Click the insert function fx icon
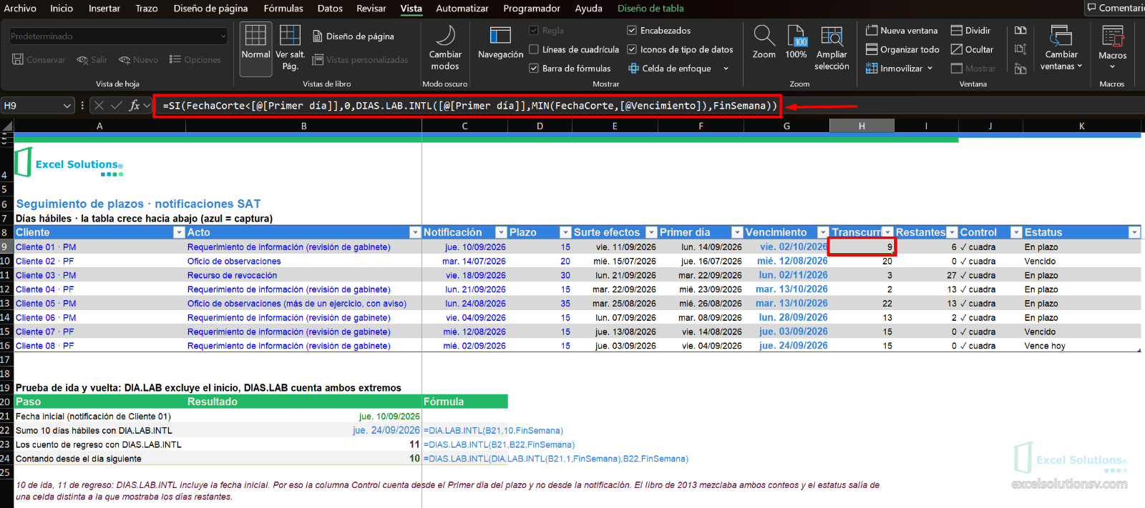The height and width of the screenshot is (508, 1145). tap(134, 106)
